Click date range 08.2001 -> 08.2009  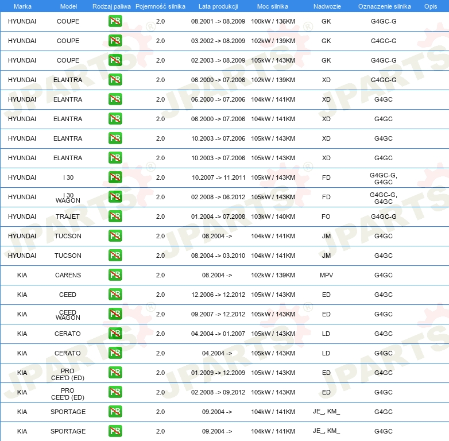click(x=218, y=21)
